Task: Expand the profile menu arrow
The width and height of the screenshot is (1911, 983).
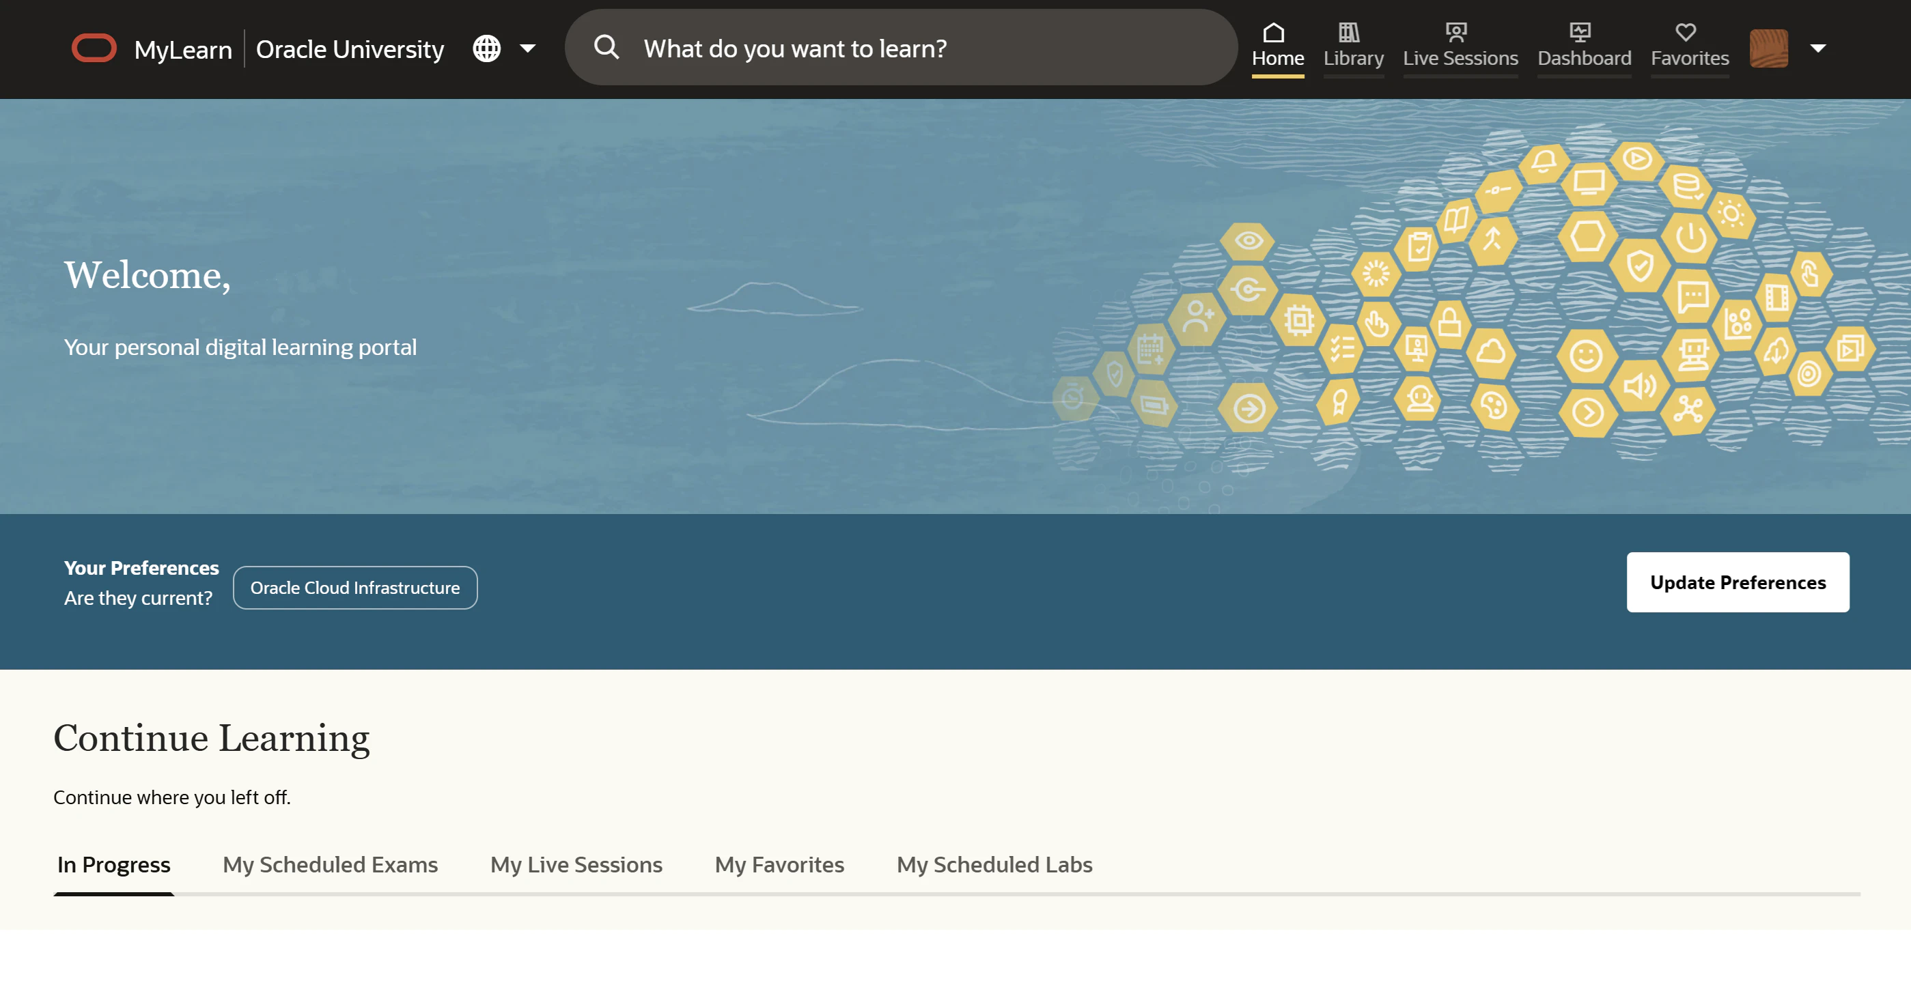Action: (1817, 48)
